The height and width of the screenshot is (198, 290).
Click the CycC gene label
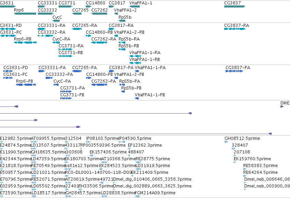(57, 17)
